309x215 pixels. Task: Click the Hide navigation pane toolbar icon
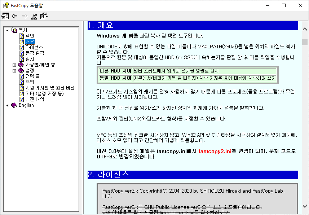(5, 16)
